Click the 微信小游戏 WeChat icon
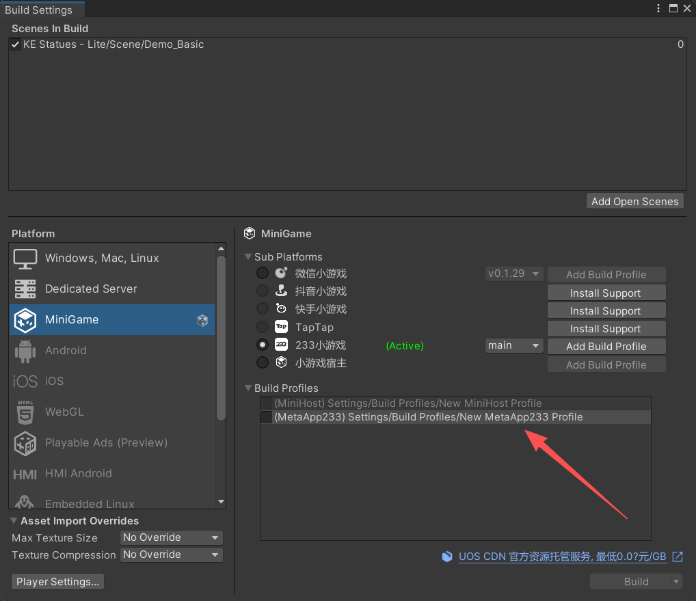Viewport: 696px width, 601px height. point(281,273)
